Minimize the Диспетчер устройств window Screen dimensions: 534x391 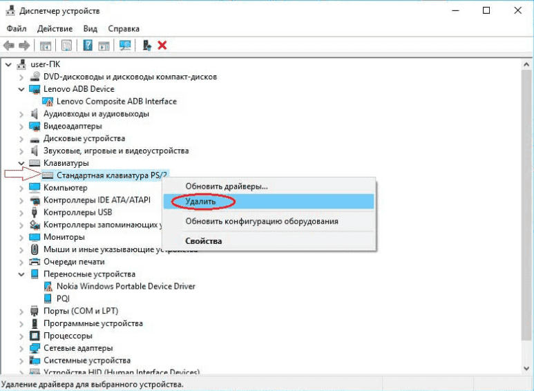point(455,10)
